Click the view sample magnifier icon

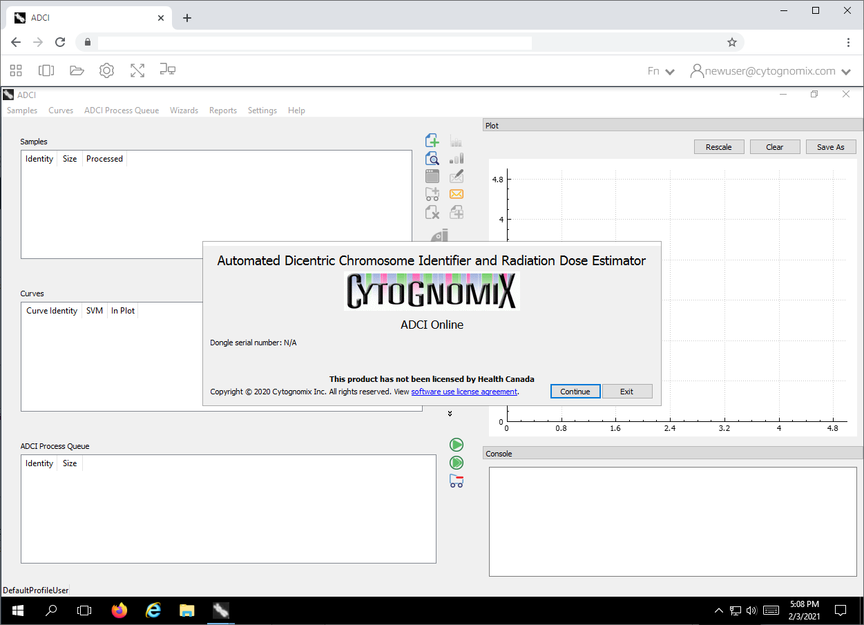432,158
